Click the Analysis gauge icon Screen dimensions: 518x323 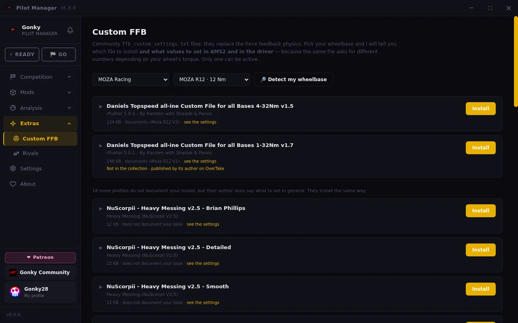click(x=13, y=108)
